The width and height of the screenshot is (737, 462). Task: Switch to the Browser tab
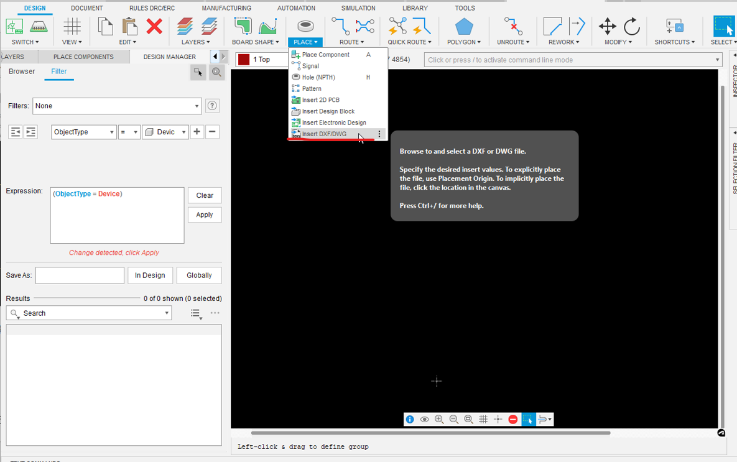[x=22, y=72]
